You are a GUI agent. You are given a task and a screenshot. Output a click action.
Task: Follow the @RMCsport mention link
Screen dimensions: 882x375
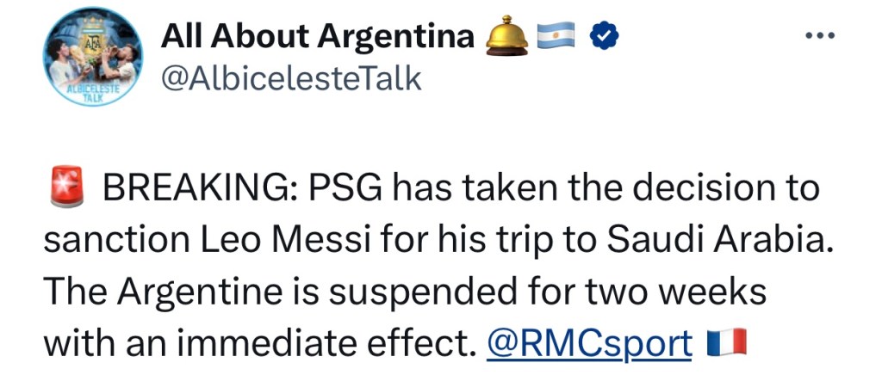coord(589,345)
